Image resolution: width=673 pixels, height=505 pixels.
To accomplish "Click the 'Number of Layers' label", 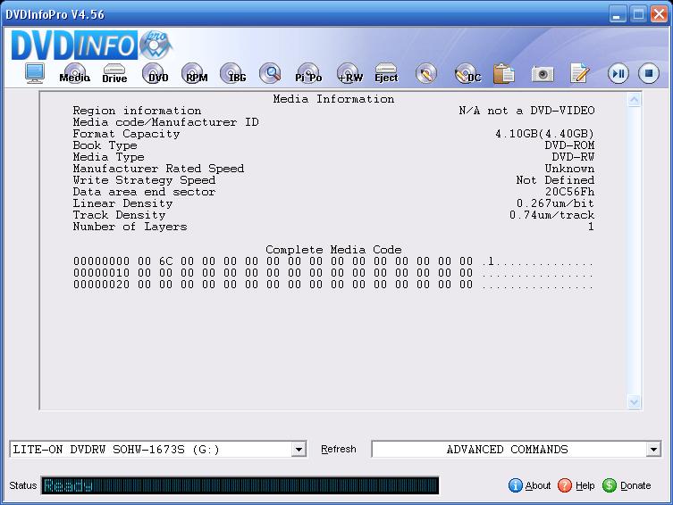I will coord(130,226).
